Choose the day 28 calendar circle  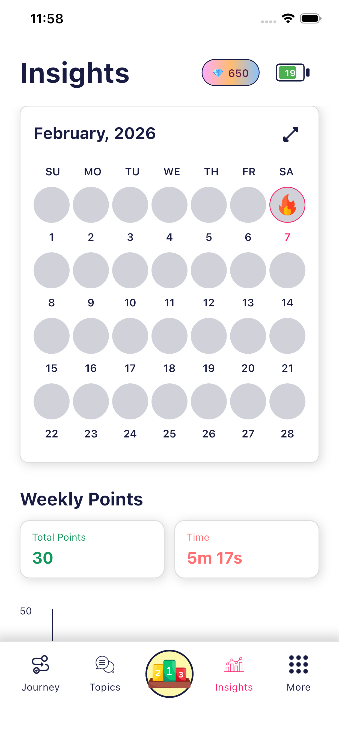(287, 401)
